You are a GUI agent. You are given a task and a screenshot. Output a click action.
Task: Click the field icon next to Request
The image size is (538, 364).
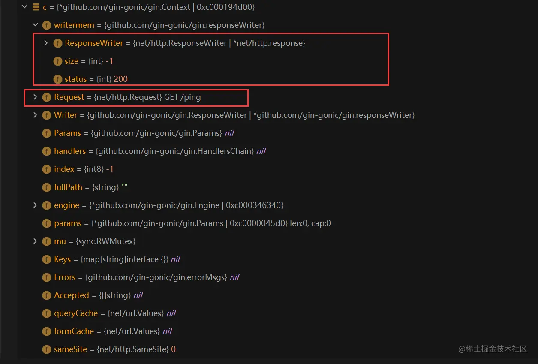click(x=47, y=97)
